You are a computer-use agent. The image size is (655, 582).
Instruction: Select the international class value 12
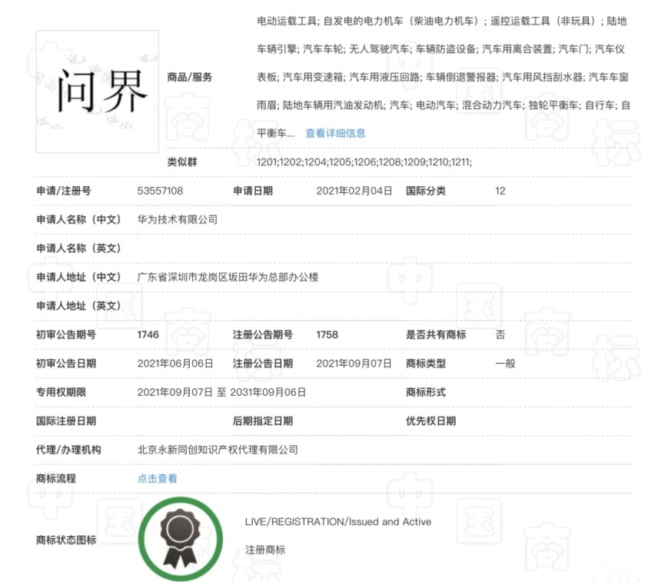(x=500, y=191)
